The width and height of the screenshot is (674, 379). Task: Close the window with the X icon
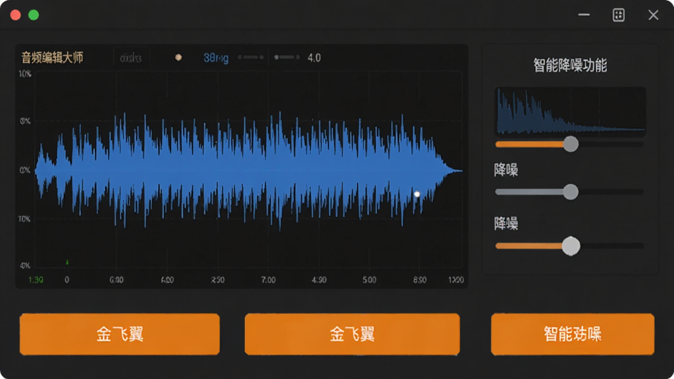(x=654, y=15)
